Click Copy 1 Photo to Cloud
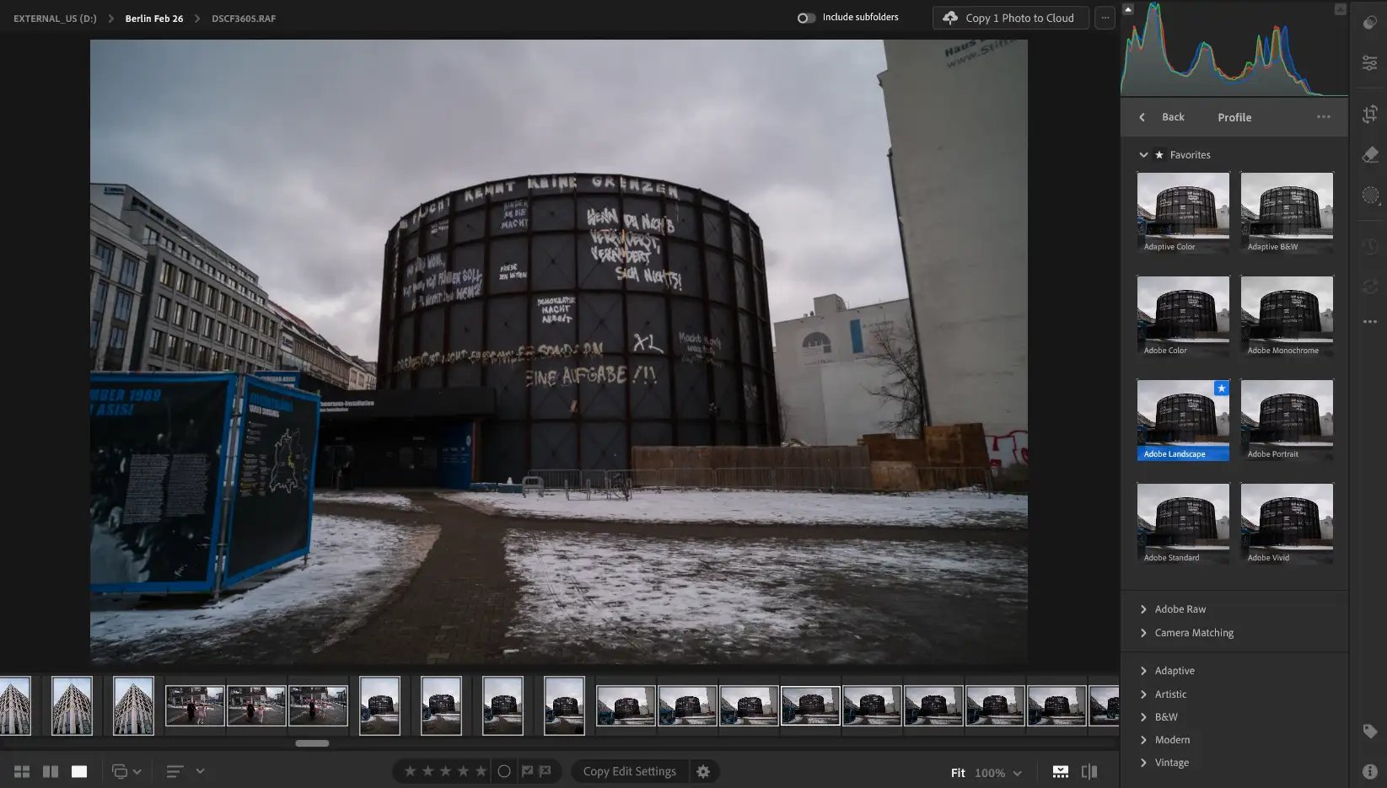 tap(1010, 18)
